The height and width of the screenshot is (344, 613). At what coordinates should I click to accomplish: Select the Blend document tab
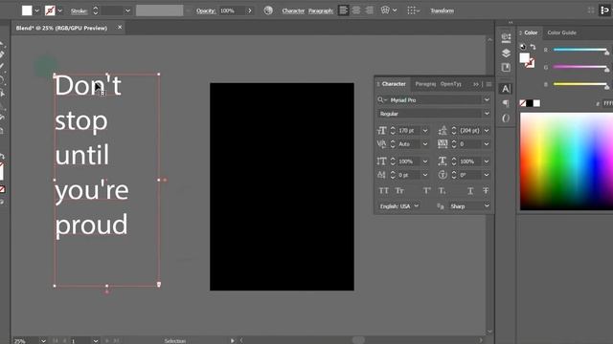61,28
